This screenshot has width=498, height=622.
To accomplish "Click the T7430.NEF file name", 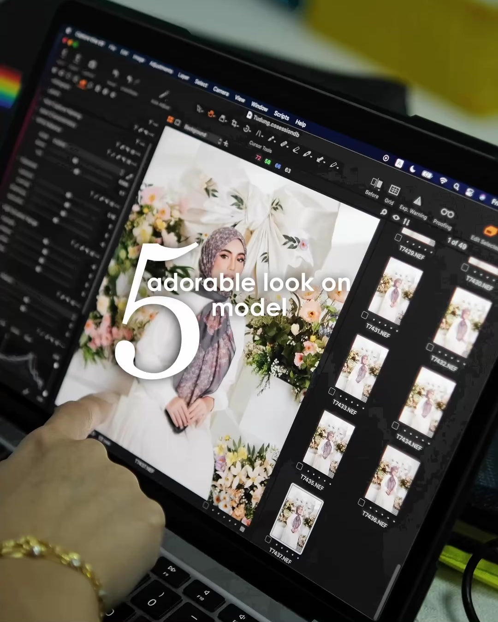I will (479, 283).
